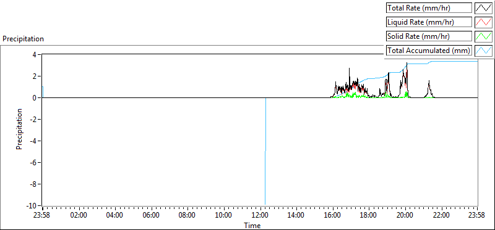This screenshot has height=230, width=495.
Task: Click the 10:00 time label
Action: (224, 216)
